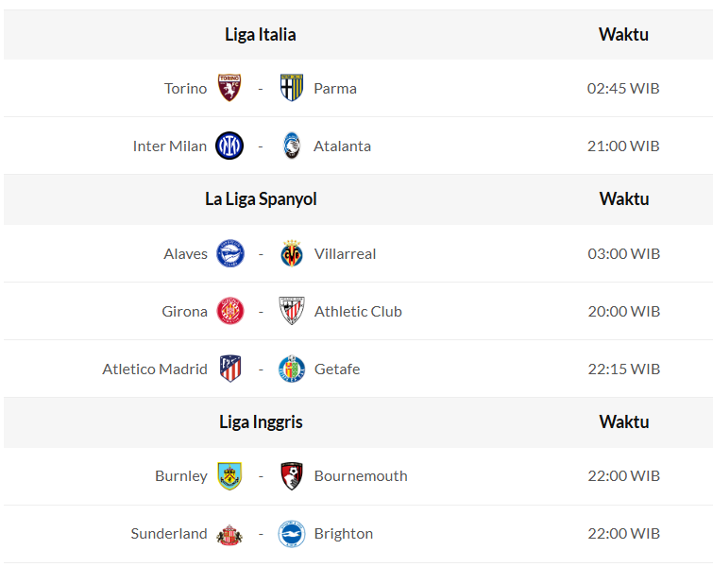This screenshot has height=567, width=713.
Task: Click the Liga Italia section header
Action: pyautogui.click(x=261, y=35)
